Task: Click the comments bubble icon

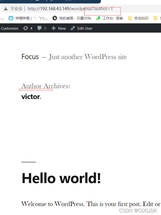Action: click(39, 28)
